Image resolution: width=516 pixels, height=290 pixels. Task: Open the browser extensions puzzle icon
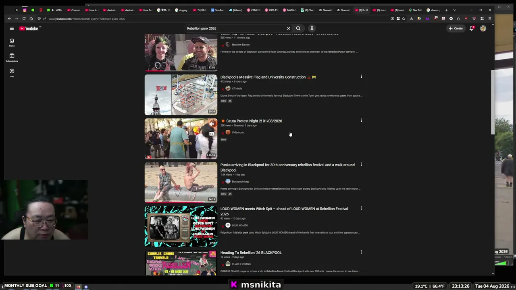coord(458,19)
